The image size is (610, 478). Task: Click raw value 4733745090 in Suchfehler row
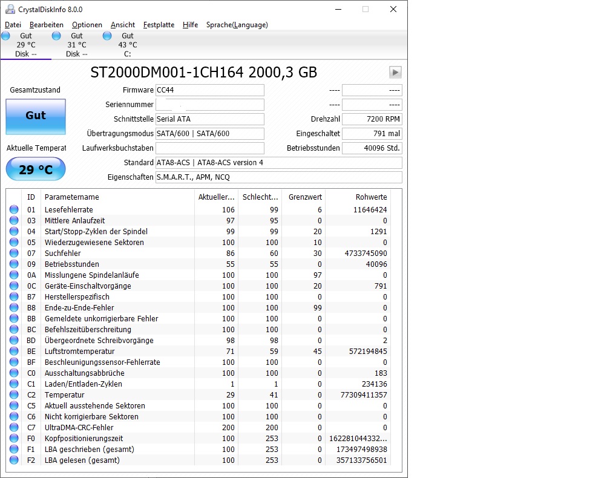click(366, 253)
